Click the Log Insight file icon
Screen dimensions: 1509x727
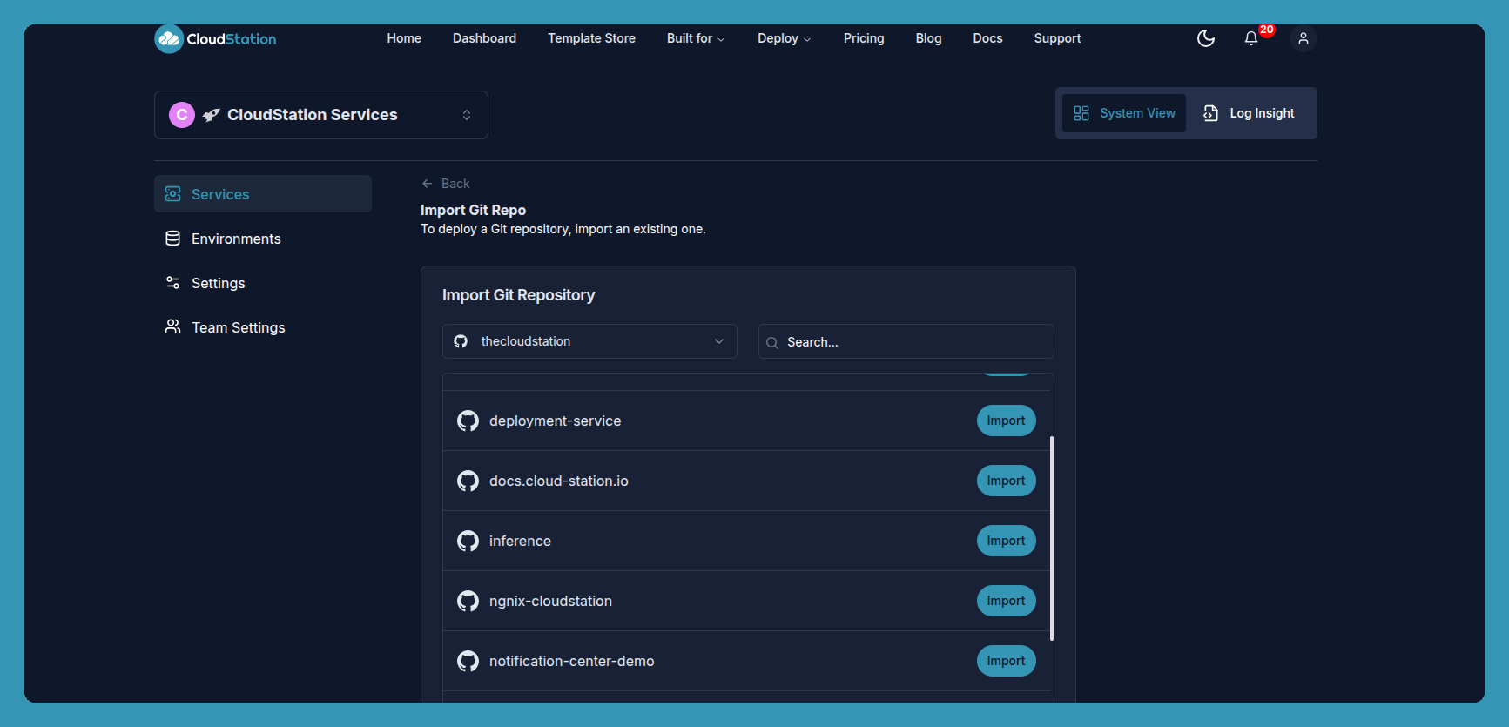[x=1210, y=113]
